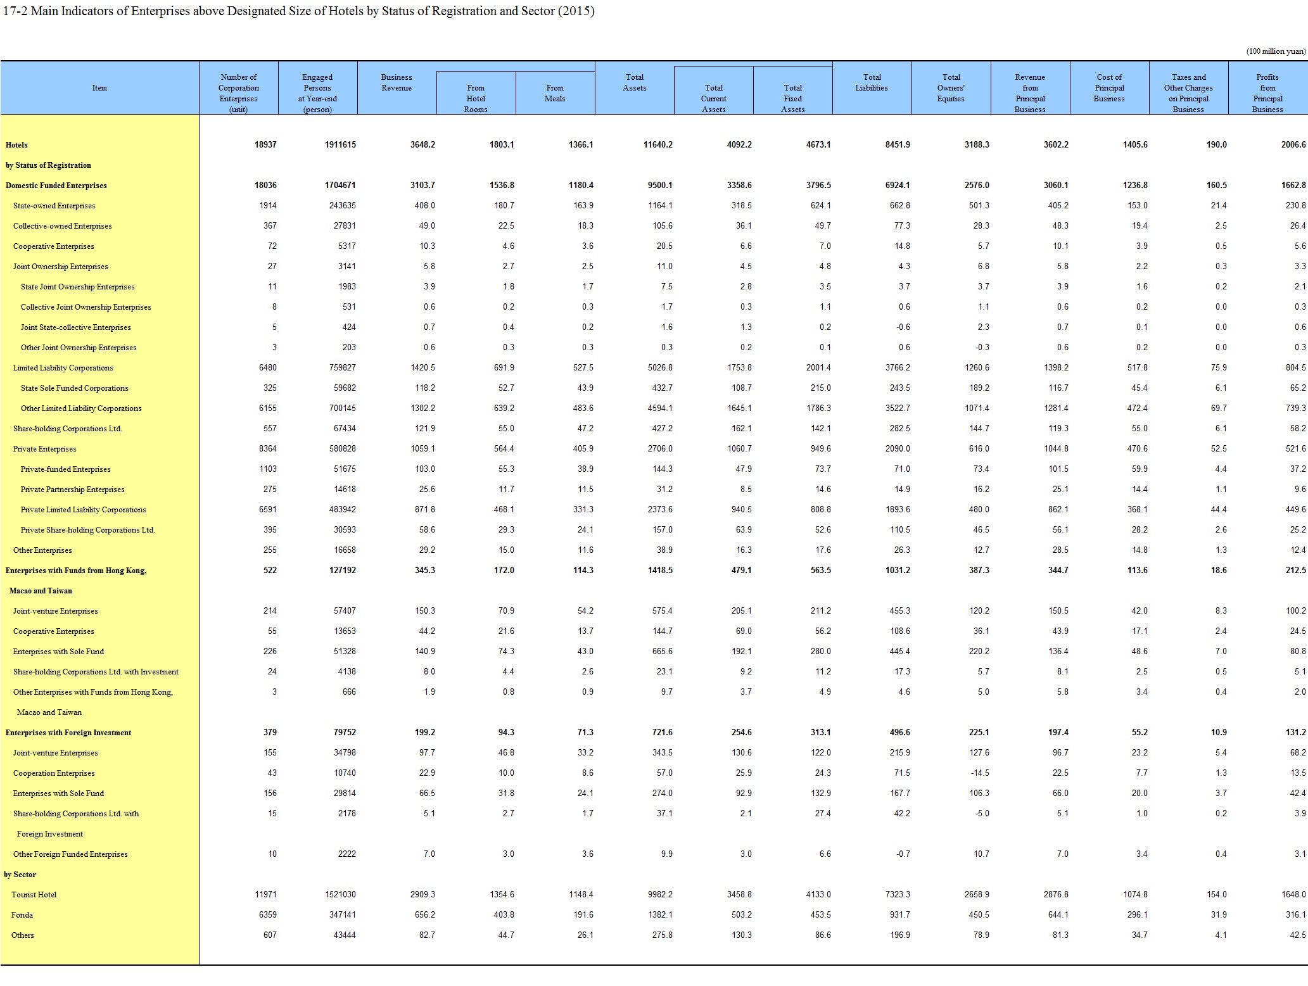The image size is (1308, 986).
Task: Click Domestic Funded total liabilities '6924.1'
Action: coord(898,186)
